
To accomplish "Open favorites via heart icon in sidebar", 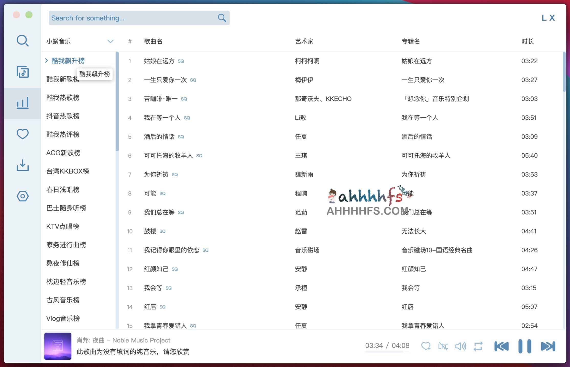I will 23,134.
